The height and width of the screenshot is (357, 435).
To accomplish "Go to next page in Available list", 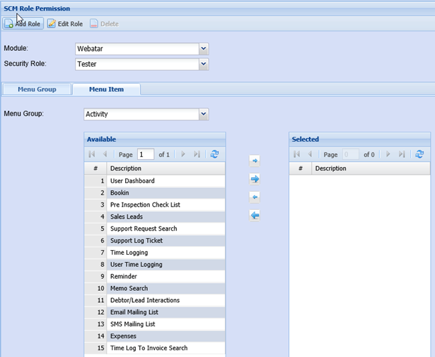I will 183,154.
